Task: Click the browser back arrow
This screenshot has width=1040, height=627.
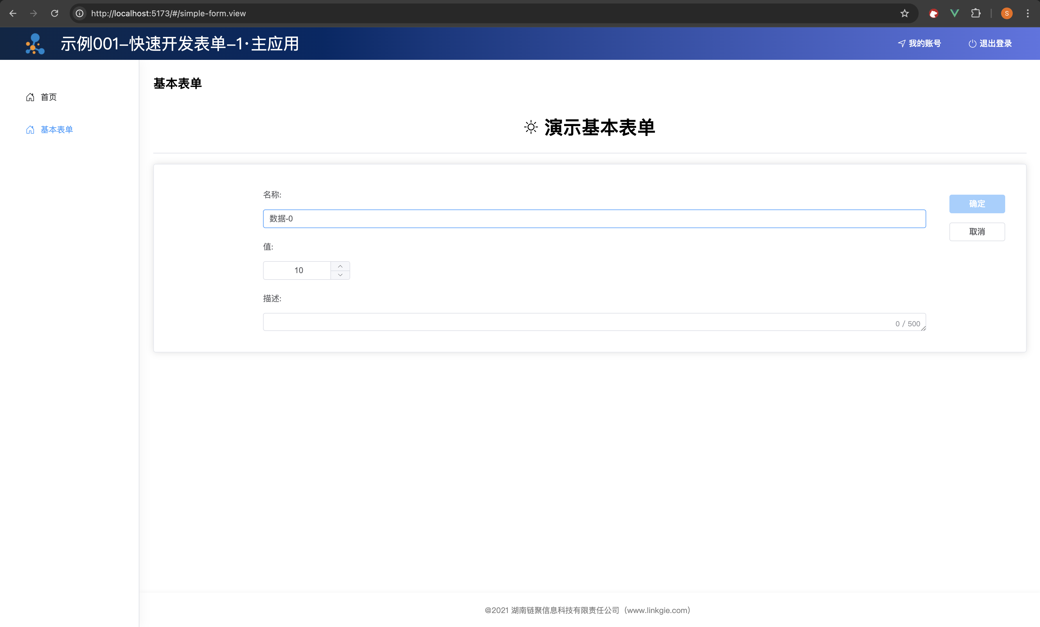Action: pyautogui.click(x=13, y=14)
